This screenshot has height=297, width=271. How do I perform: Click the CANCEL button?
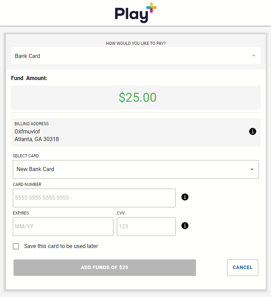[x=242, y=267]
